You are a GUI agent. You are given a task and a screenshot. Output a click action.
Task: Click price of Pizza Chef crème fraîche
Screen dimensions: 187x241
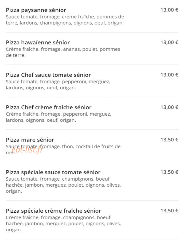pos(169,107)
